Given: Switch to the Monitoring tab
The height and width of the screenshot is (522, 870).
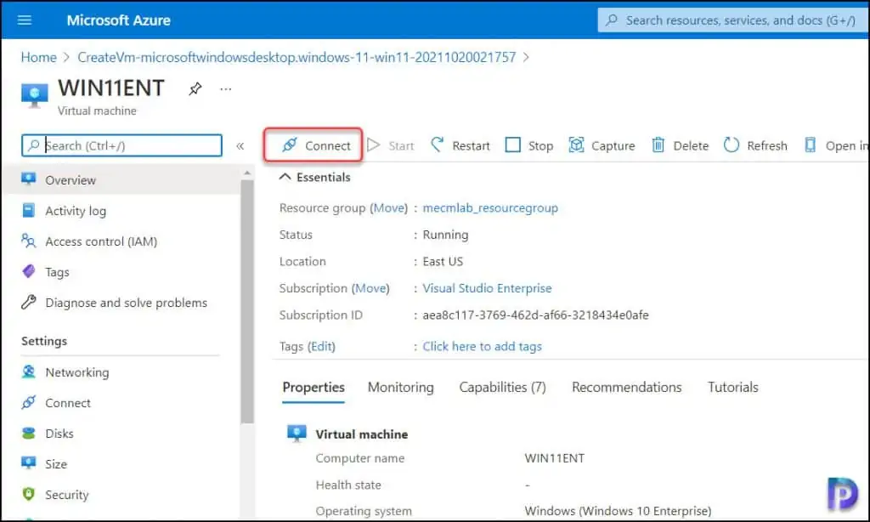Looking at the screenshot, I should 401,388.
